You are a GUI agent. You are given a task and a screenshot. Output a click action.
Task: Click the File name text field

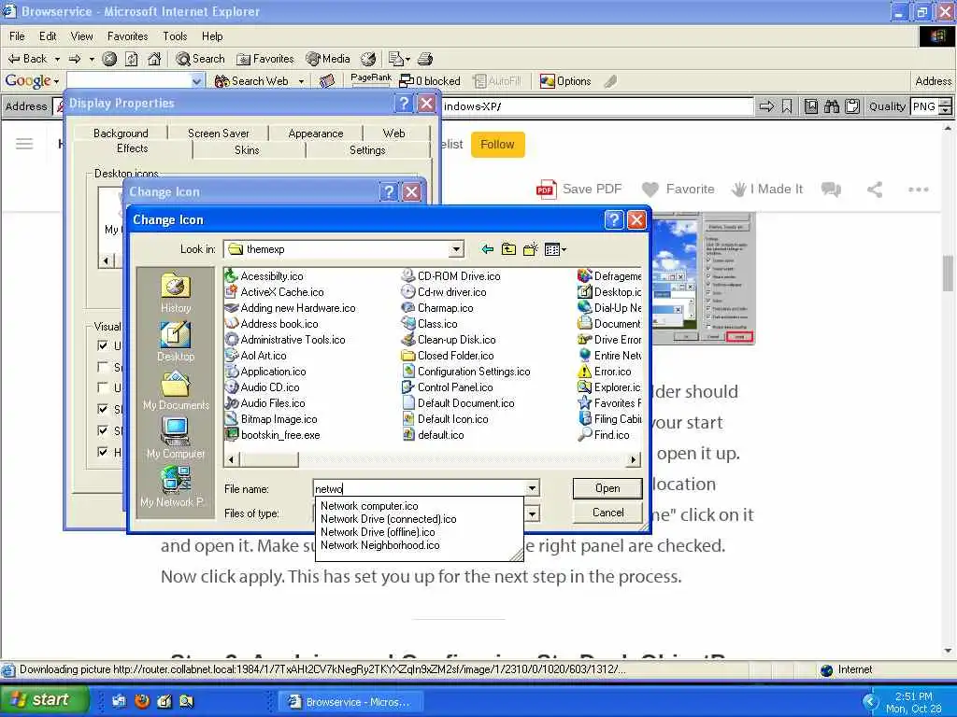click(420, 488)
